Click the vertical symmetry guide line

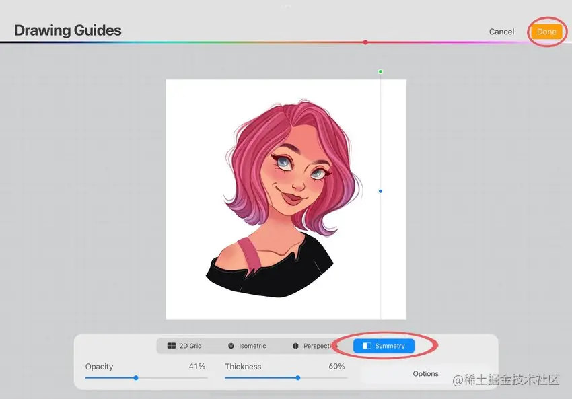click(x=381, y=269)
